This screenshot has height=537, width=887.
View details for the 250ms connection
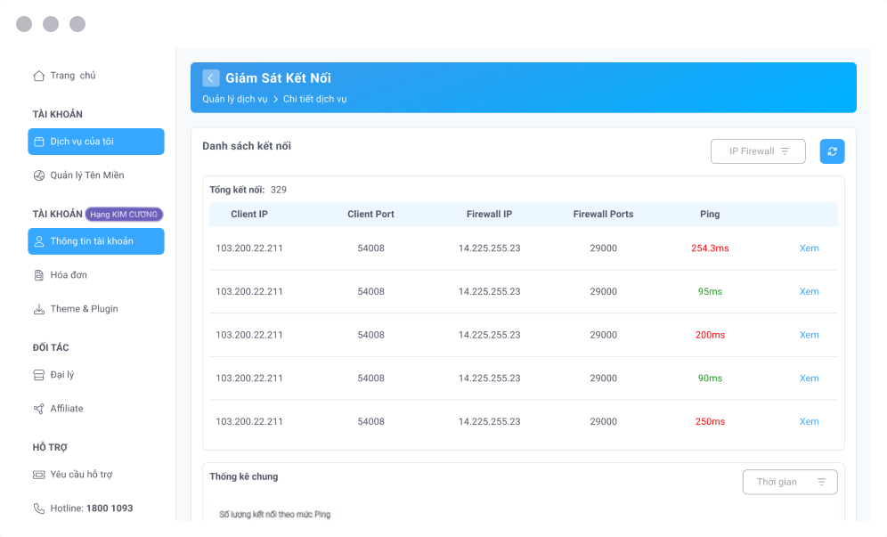809,422
